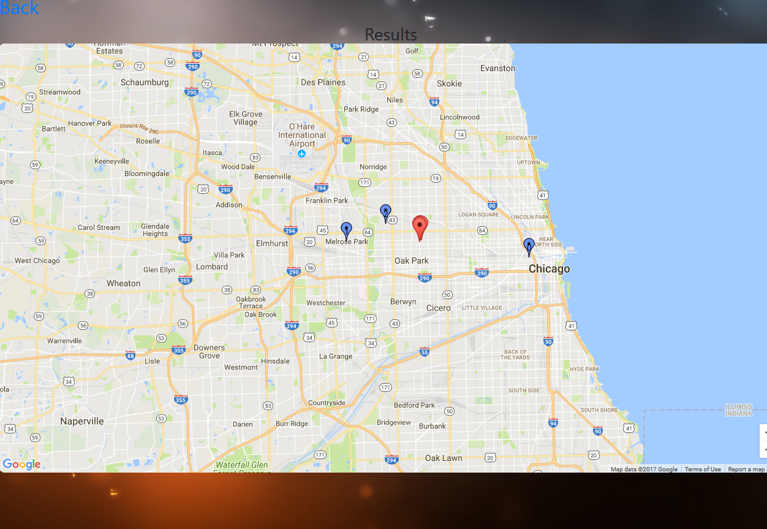Click the Results heading

pos(391,34)
